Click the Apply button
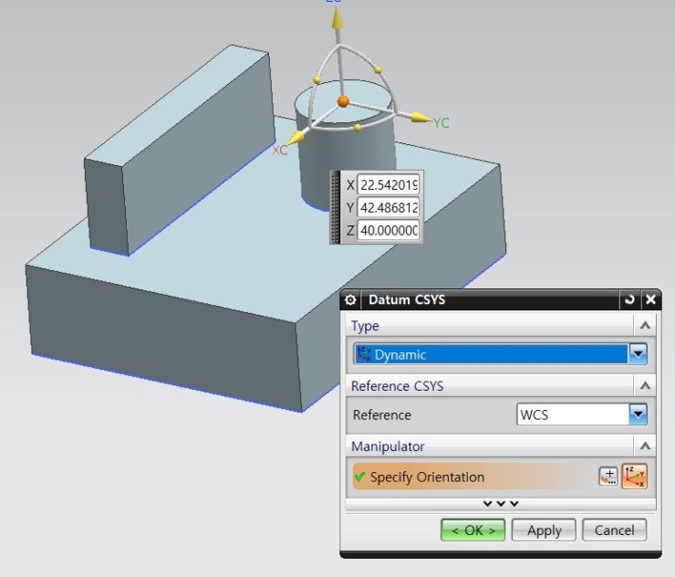 pyautogui.click(x=544, y=530)
